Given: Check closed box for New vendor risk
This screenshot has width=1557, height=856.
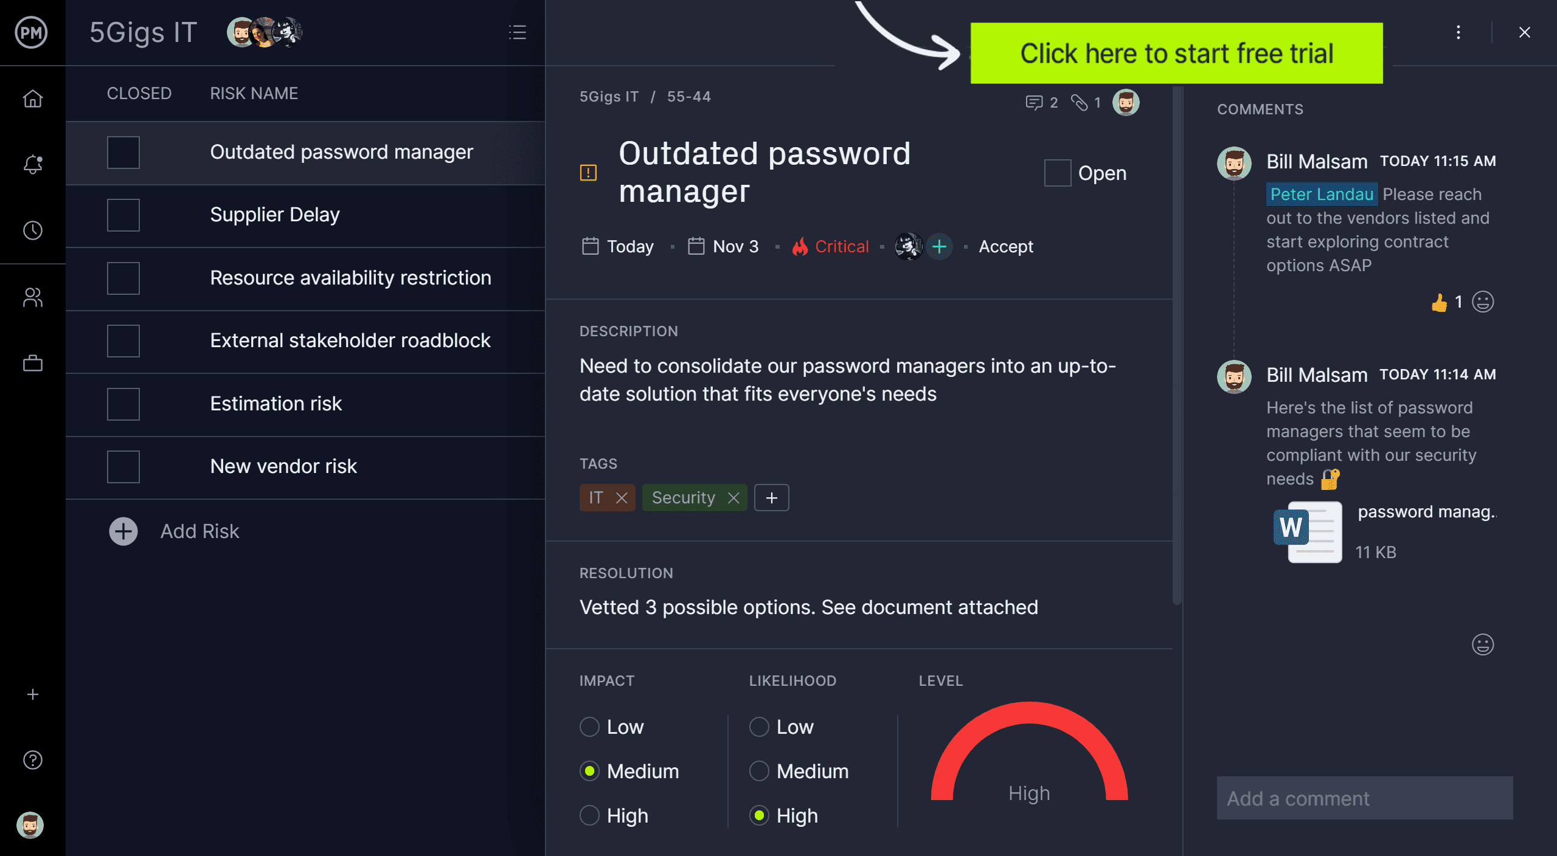Looking at the screenshot, I should [x=123, y=467].
